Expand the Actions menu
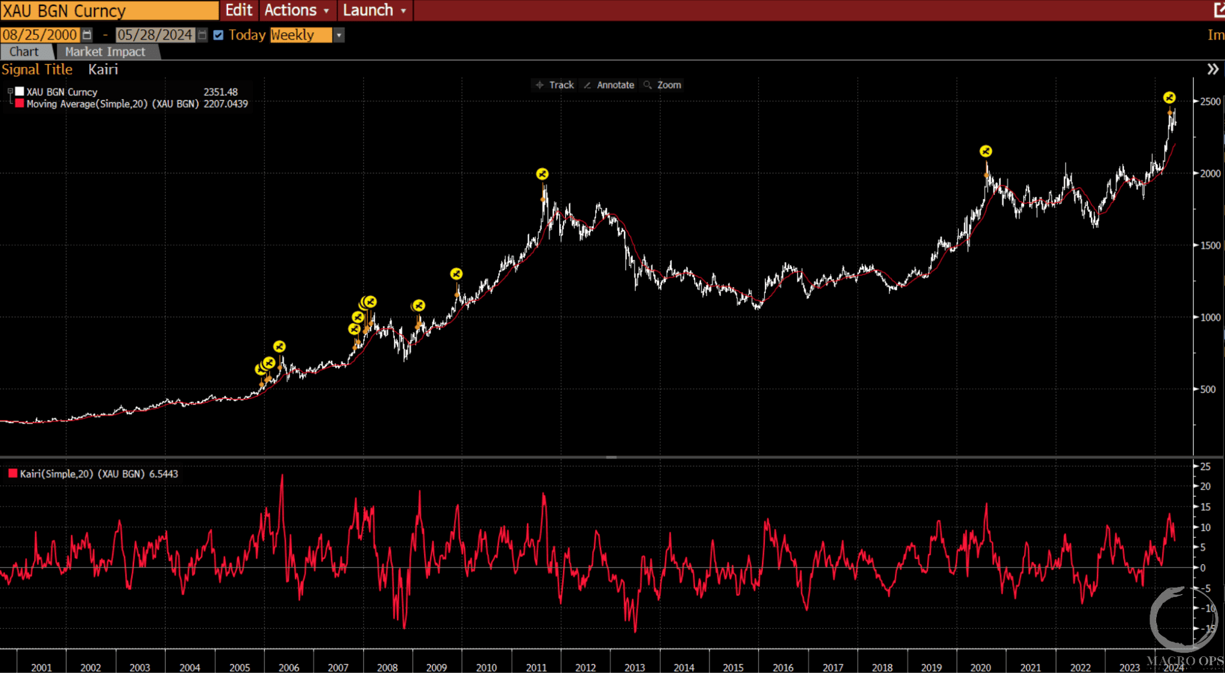 (297, 10)
